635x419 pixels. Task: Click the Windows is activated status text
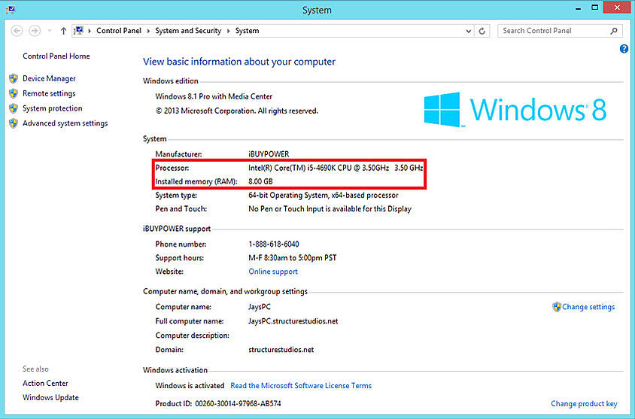coord(190,386)
